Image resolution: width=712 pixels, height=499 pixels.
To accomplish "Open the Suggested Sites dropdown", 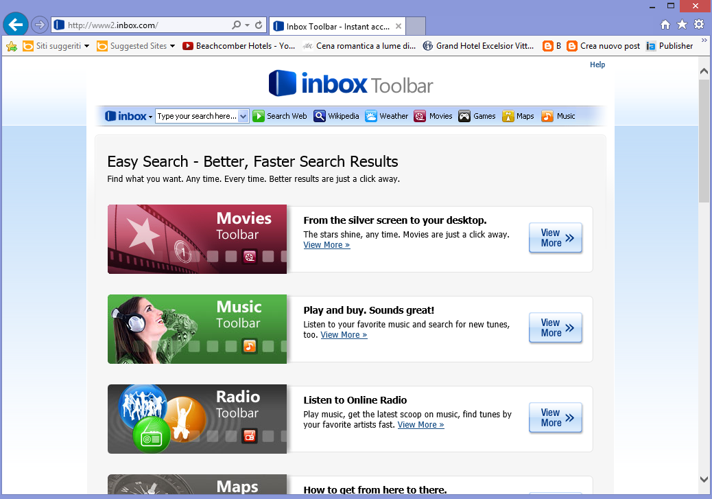I will [x=173, y=46].
